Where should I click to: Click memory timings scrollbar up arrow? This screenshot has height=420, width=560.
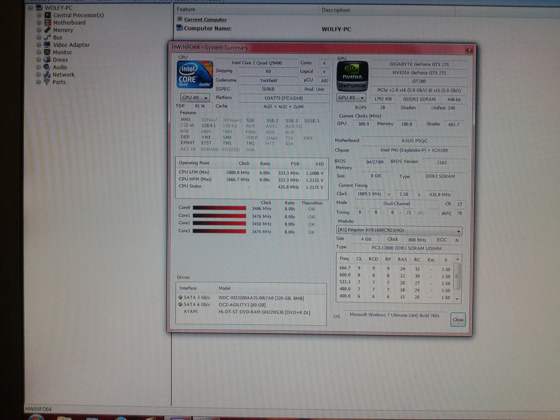click(457, 259)
